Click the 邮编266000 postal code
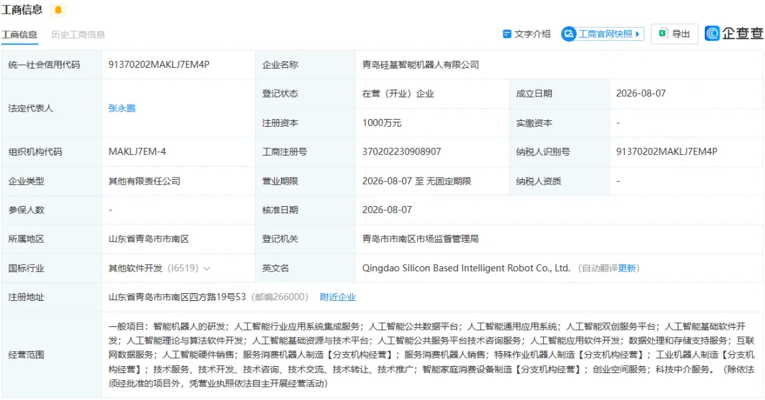 [280, 297]
